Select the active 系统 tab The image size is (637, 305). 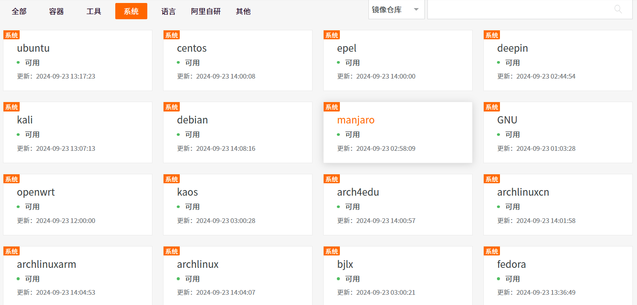tap(131, 12)
